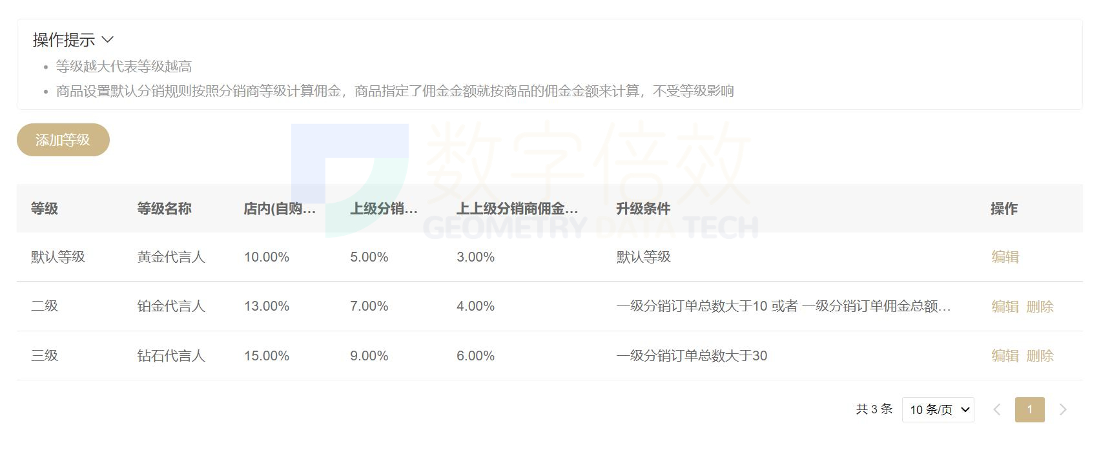Viewport: 1101px width, 465px height.
Task: Delete the 二级 铂金代言人 level
Action: pyautogui.click(x=1040, y=307)
